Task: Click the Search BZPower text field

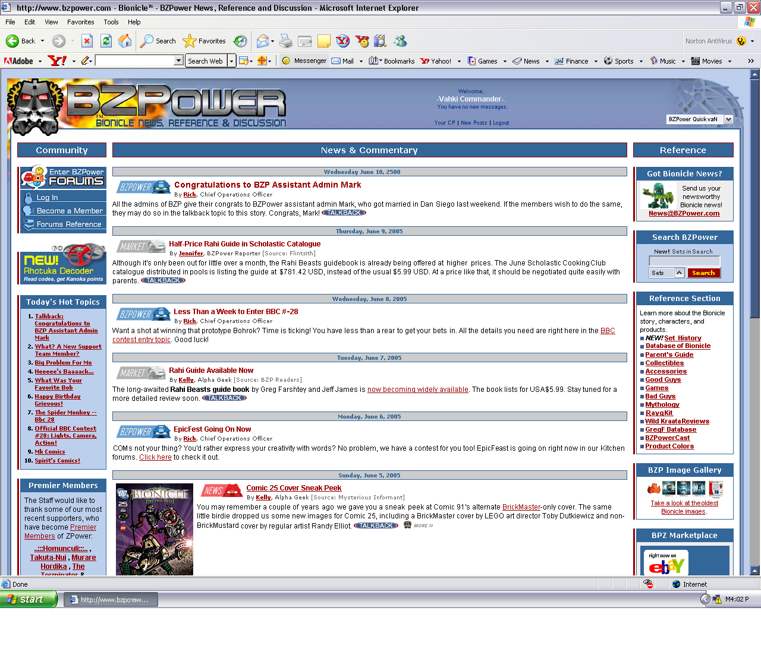Action: [x=684, y=261]
